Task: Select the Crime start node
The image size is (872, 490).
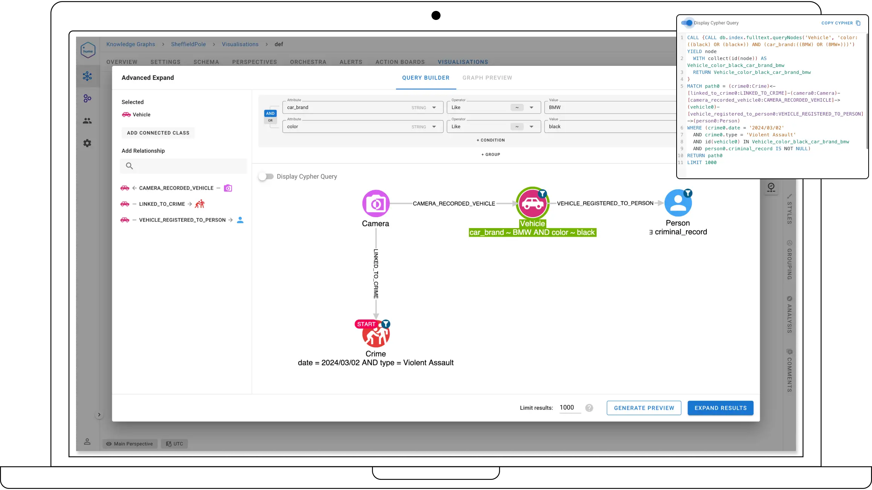Action: tap(376, 334)
